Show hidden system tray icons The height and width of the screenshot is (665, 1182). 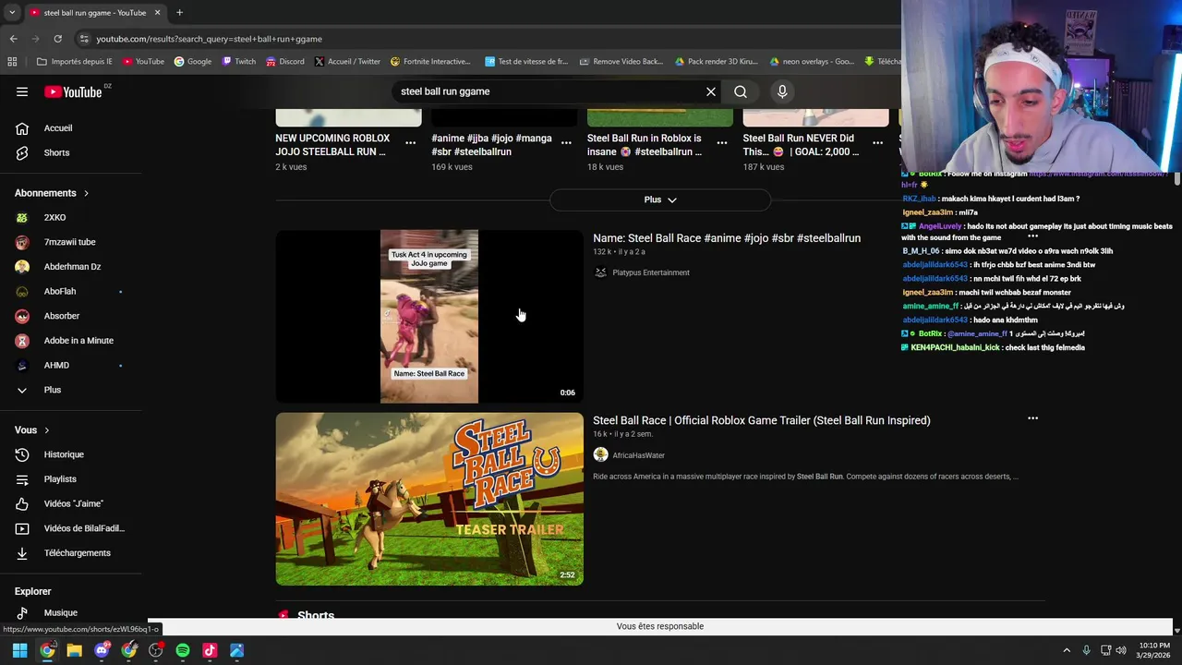pos(1067,650)
